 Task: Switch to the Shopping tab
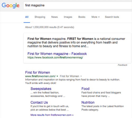(40, 17)
